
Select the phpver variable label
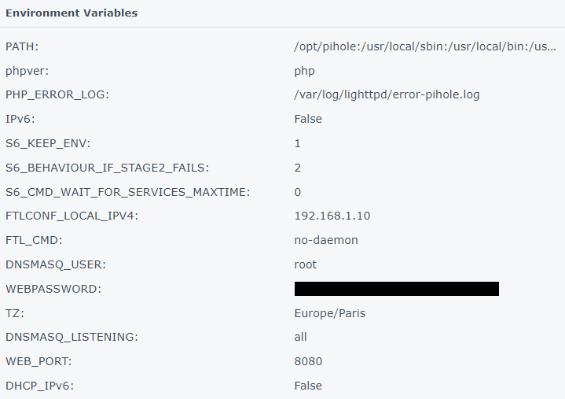27,71
